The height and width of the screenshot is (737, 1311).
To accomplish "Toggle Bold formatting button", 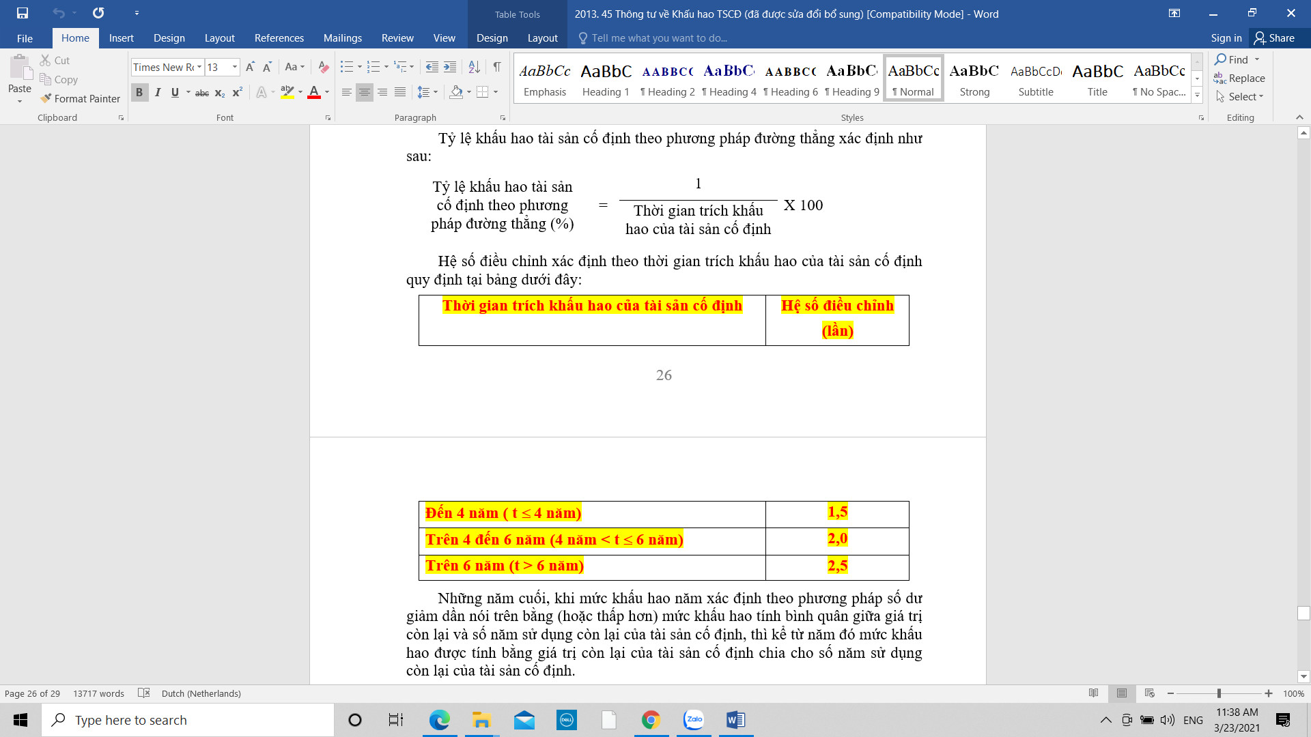I will point(139,92).
